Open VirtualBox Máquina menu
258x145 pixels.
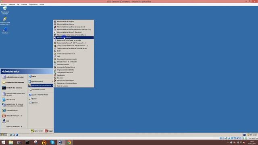12,4
